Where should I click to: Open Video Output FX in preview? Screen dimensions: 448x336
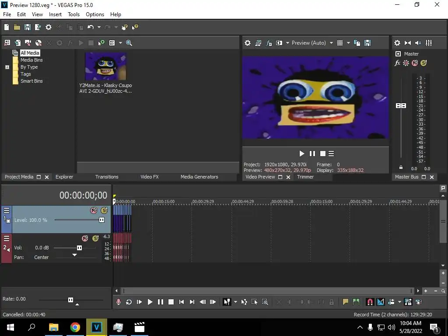[x=269, y=43]
